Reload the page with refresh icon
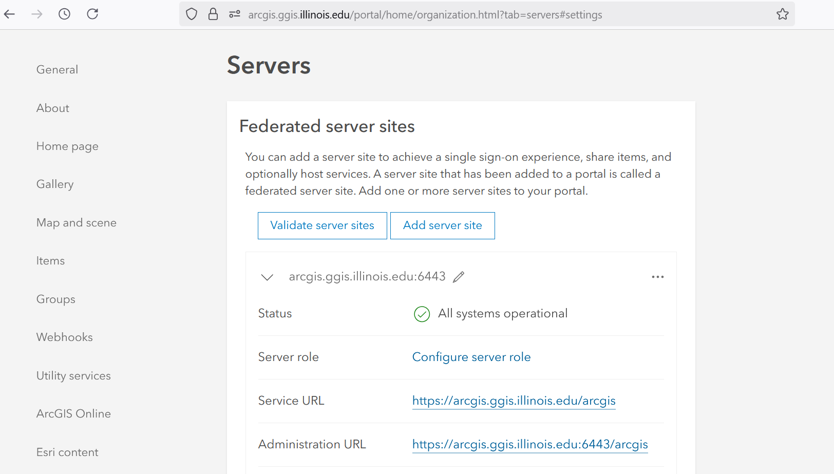 (x=92, y=14)
